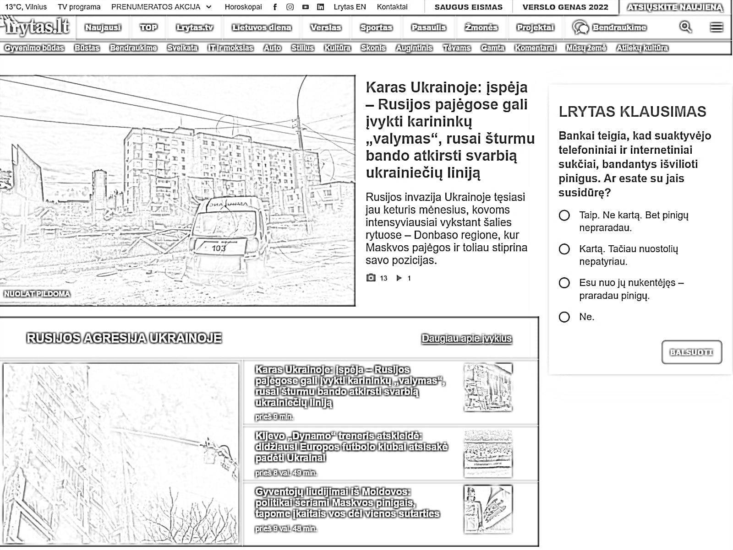Open the Moldova residents testimony headline
This screenshot has height=550, width=733.
[347, 502]
